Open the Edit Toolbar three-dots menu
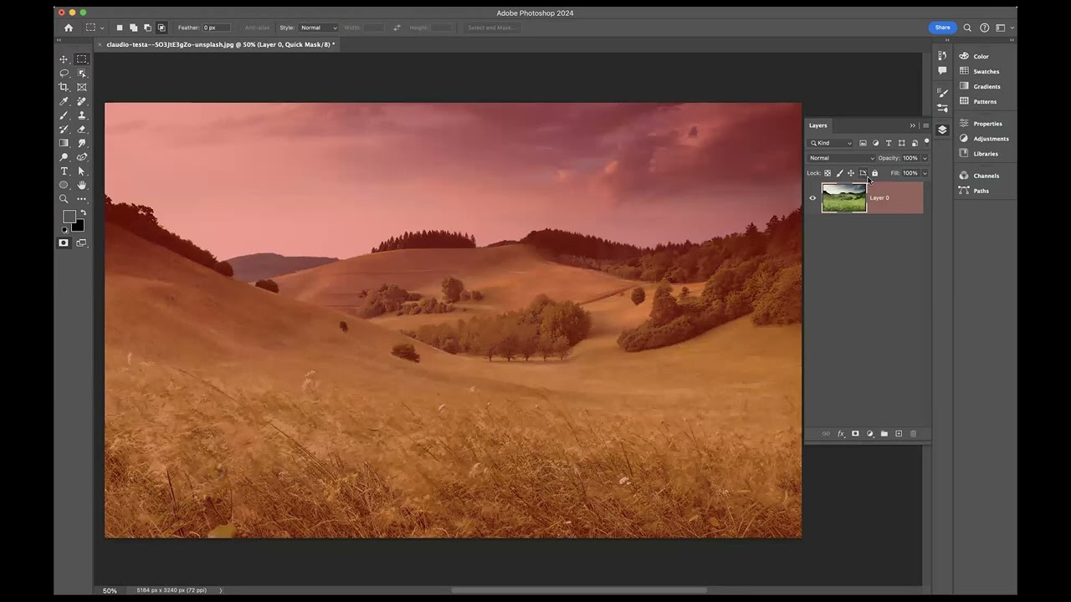 pos(81,199)
